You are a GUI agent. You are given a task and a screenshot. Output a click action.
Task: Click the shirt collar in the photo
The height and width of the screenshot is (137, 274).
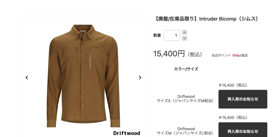83,31
